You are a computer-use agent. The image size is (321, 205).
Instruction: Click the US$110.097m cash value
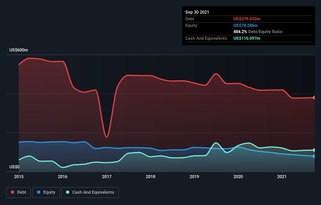247,38
